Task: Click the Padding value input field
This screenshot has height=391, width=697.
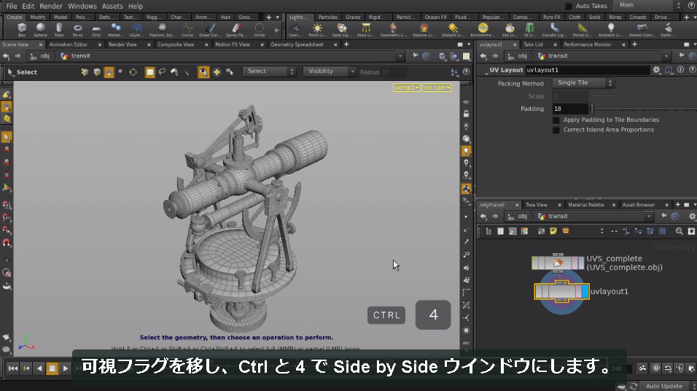Action: pos(570,109)
